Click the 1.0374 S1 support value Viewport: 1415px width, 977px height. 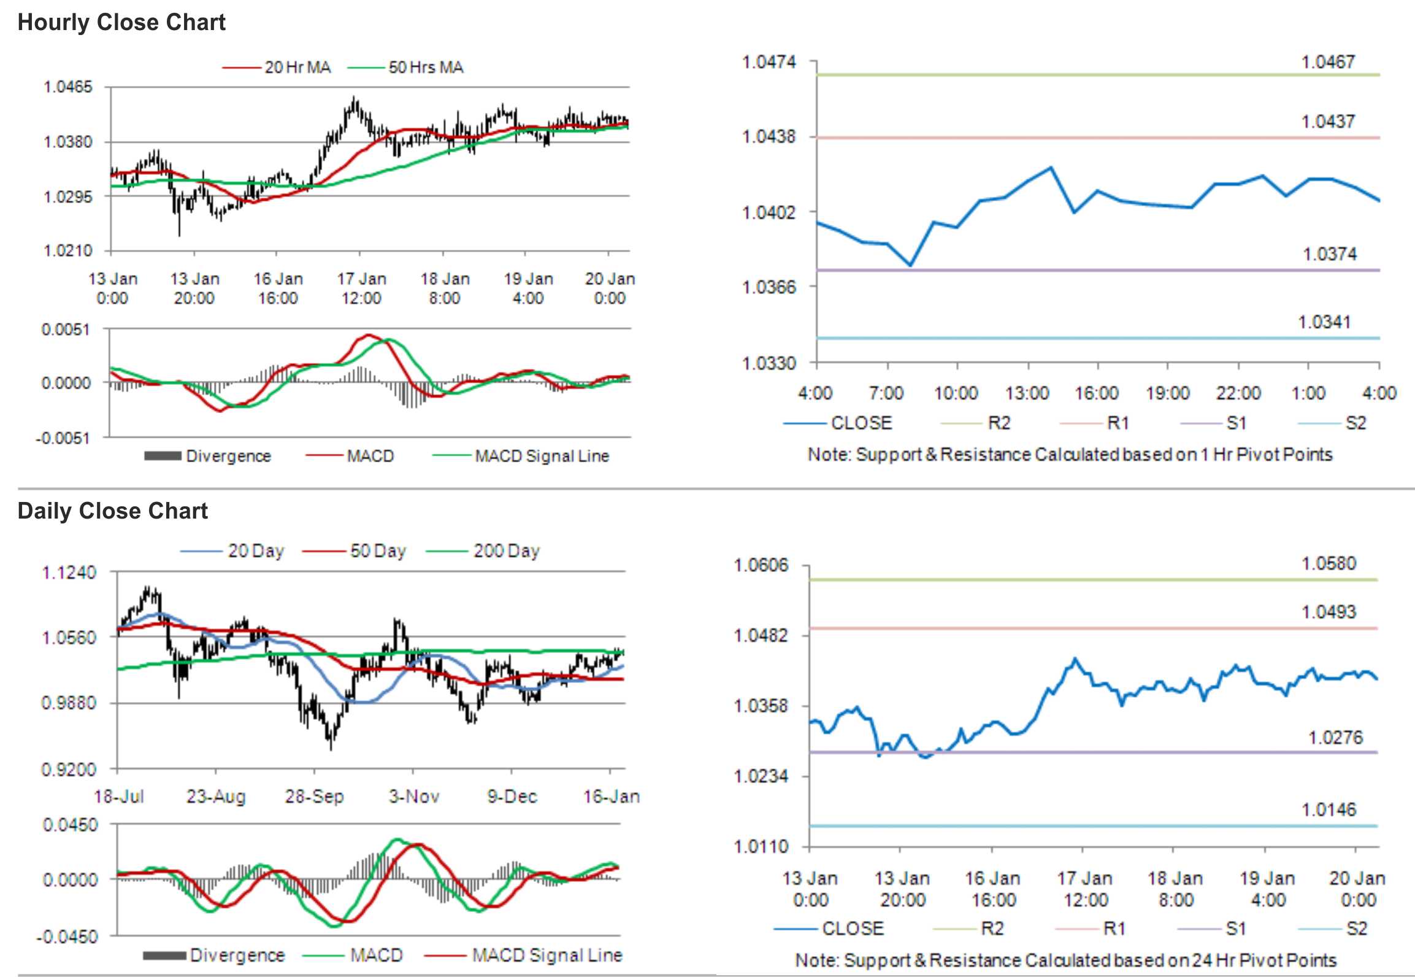pyautogui.click(x=1330, y=254)
